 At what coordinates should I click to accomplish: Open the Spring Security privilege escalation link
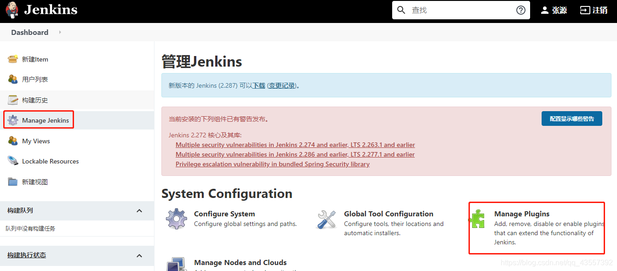coord(273,164)
